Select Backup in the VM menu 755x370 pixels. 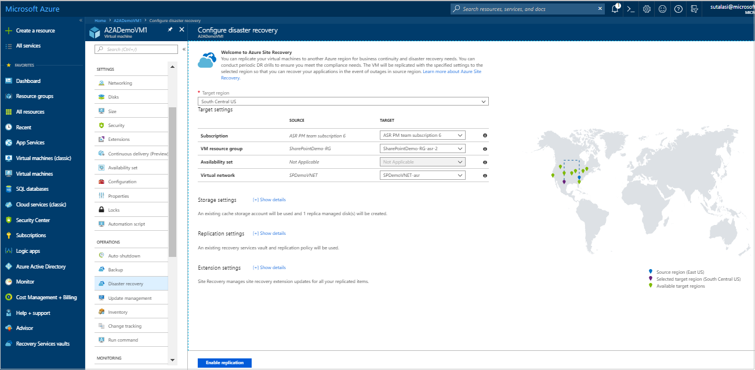point(131,270)
